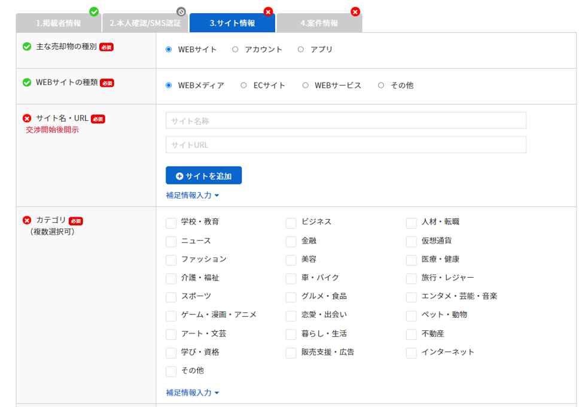Choose the アカウント radio option
582x407 pixels.
(x=235, y=50)
